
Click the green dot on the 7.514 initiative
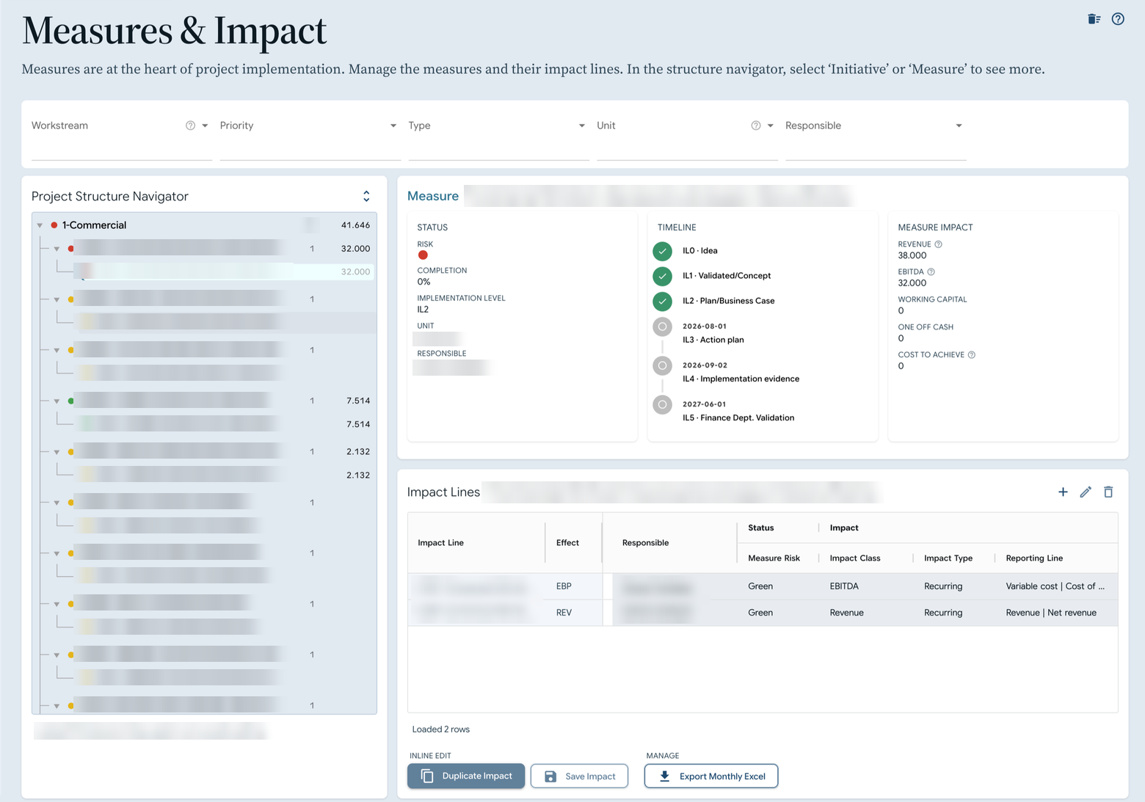point(70,401)
